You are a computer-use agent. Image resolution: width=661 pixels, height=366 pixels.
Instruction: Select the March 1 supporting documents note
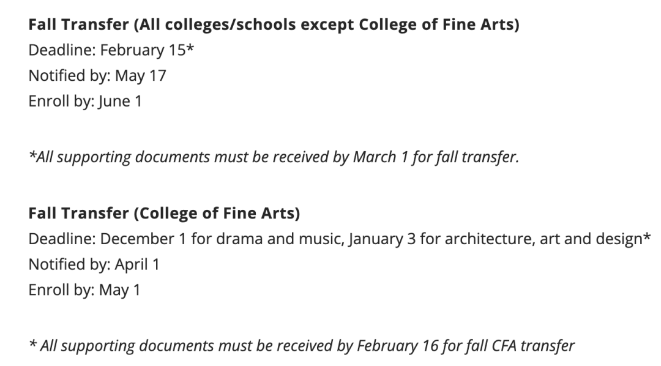(x=274, y=157)
